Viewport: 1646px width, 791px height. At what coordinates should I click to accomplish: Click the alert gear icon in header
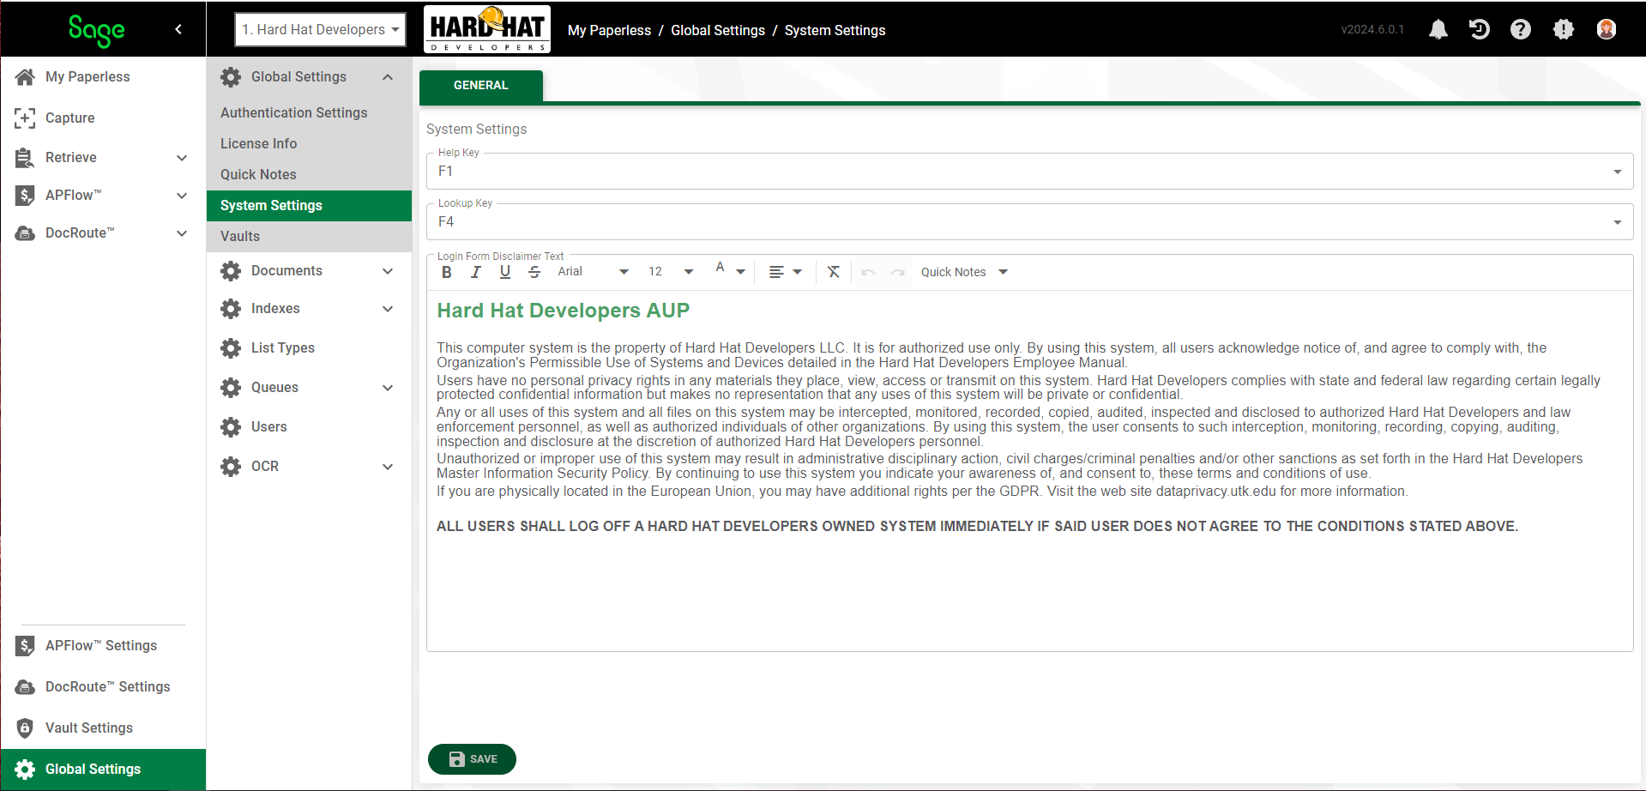(1564, 29)
